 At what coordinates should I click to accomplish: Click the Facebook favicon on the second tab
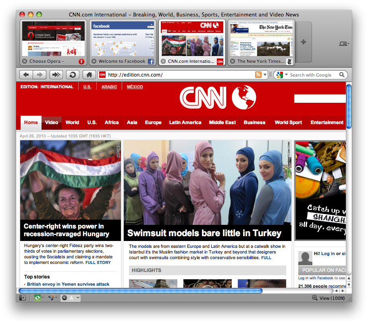pyautogui.click(x=151, y=62)
